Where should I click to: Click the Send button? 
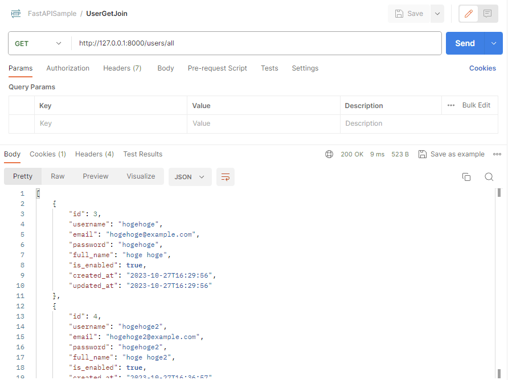click(x=465, y=43)
